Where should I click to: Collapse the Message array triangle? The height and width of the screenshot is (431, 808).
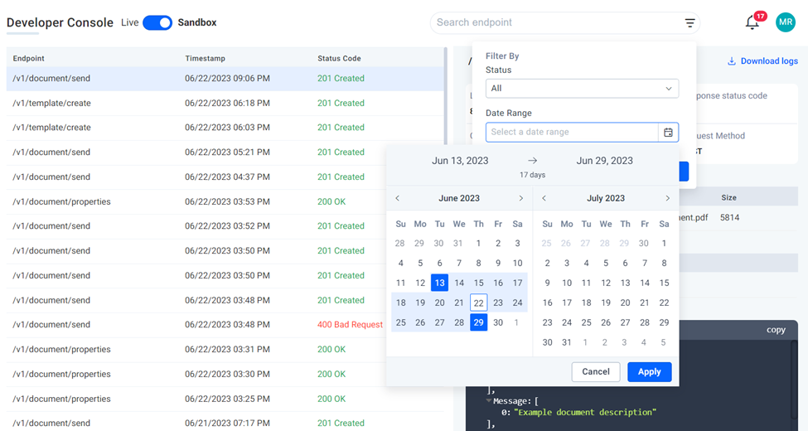tap(488, 400)
